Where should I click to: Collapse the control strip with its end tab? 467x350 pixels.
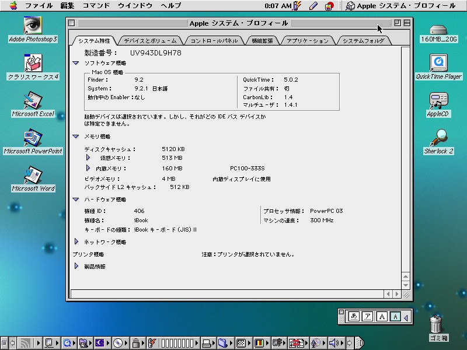tap(360, 343)
